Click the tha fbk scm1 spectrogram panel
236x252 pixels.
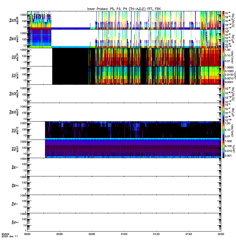click(124, 76)
